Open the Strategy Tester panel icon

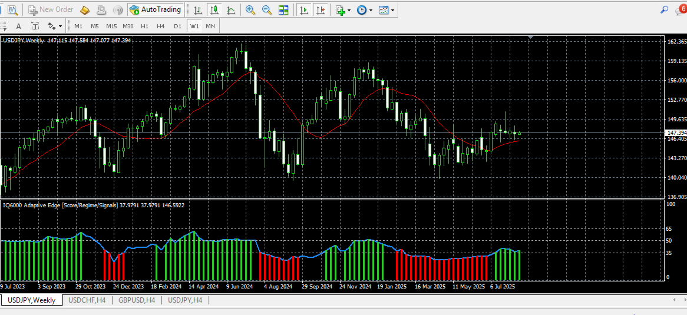click(x=13, y=9)
